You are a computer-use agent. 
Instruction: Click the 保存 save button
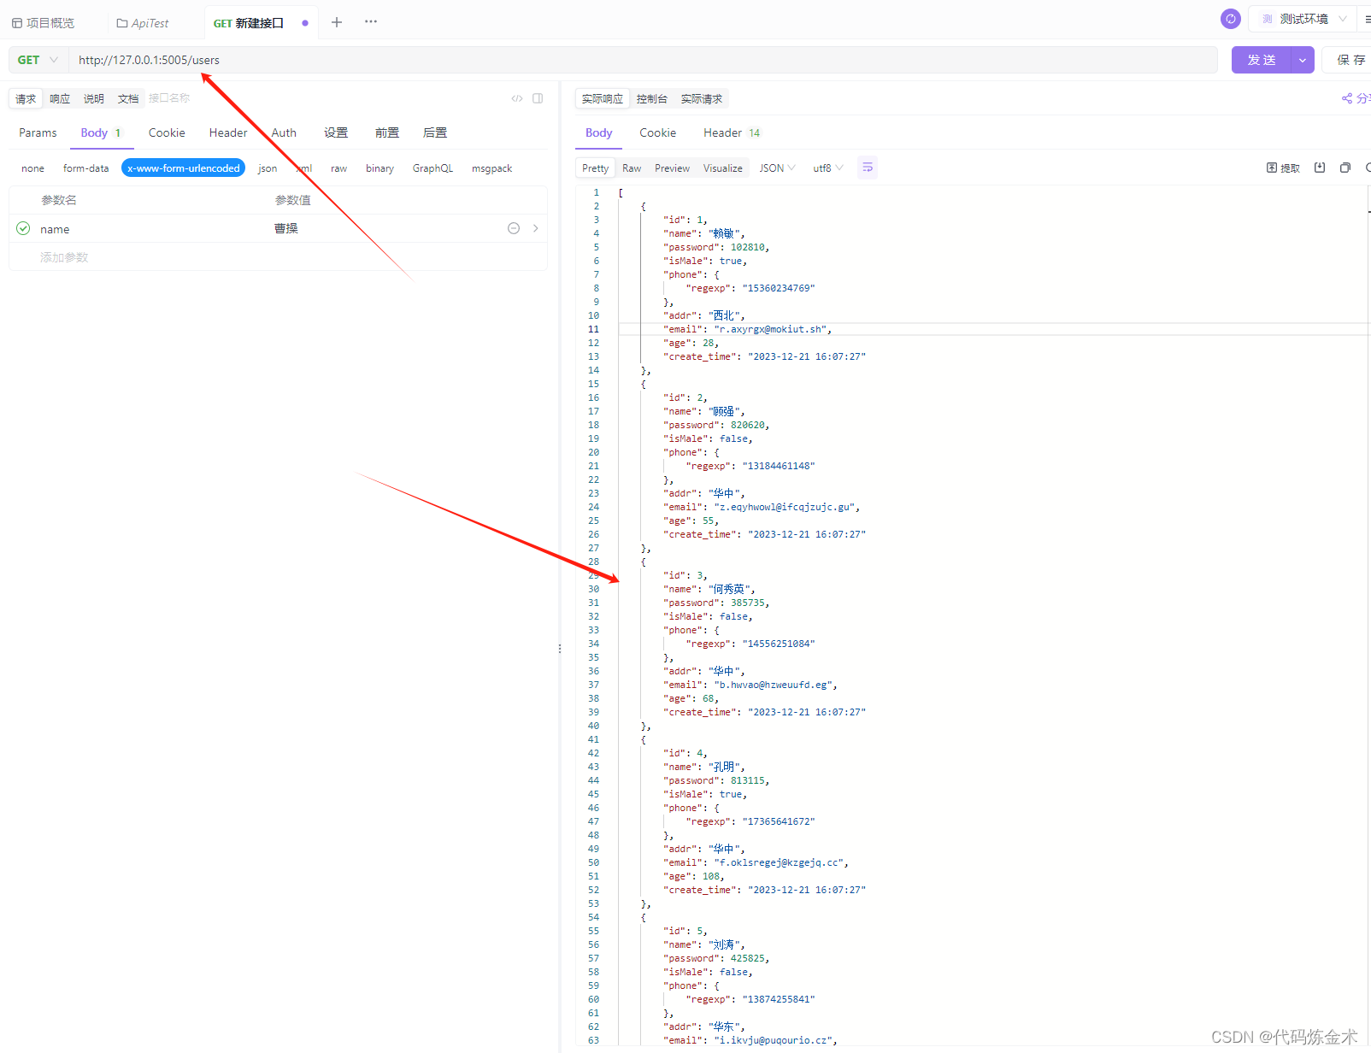[1350, 60]
